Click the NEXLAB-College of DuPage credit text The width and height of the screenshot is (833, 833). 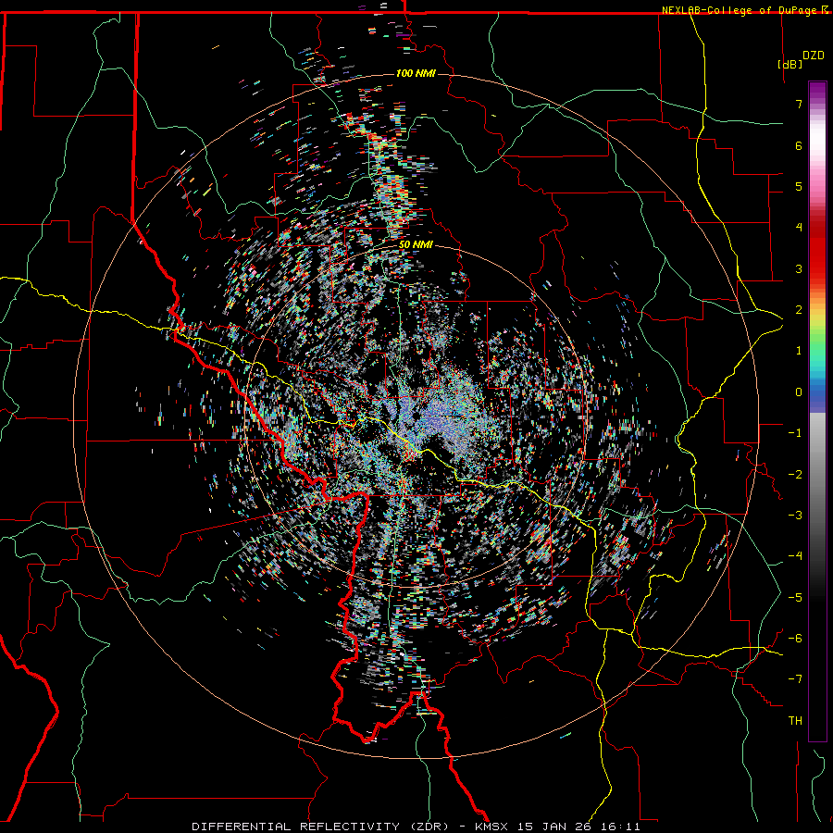point(740,10)
